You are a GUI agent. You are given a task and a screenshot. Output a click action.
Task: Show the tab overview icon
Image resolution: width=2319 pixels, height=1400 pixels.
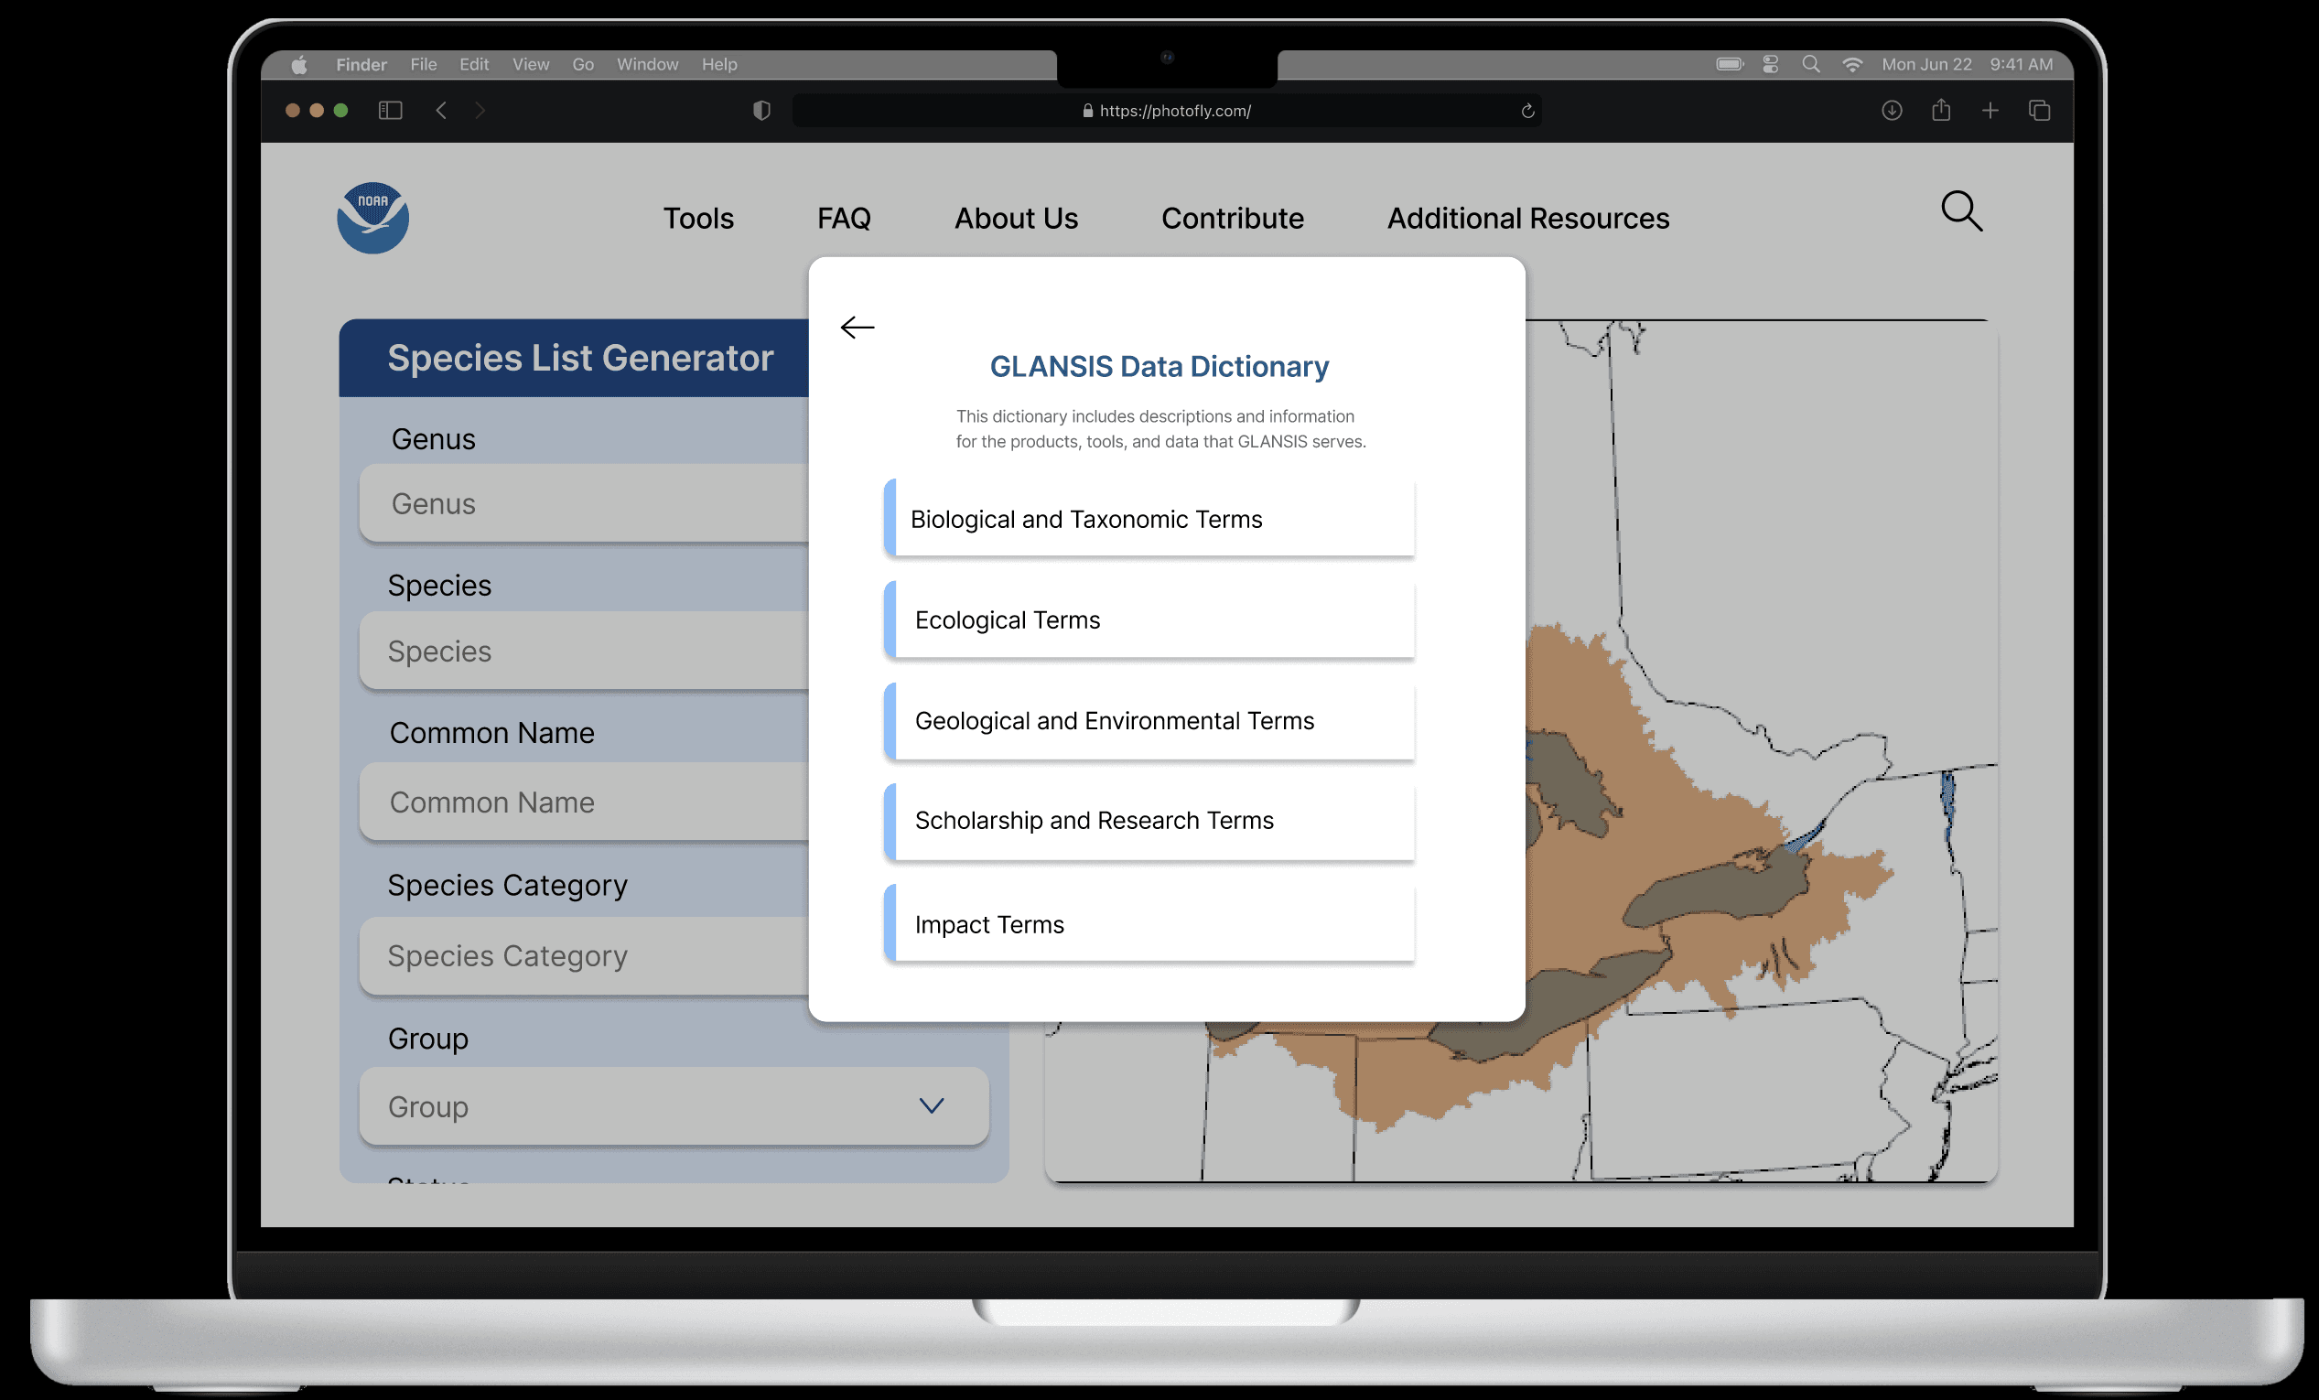coord(2040,111)
